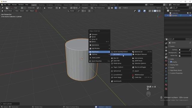Open the Render properties tab icon
The image size is (192, 108).
click(166, 47)
